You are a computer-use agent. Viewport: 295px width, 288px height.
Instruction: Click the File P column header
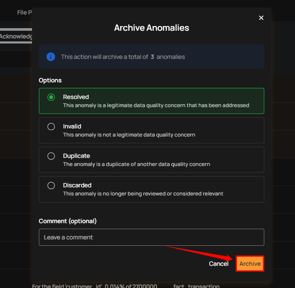tap(24, 13)
